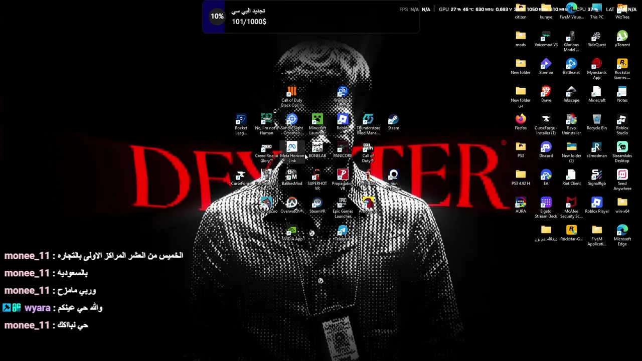Click the 101/1000$ goal text
642x361 pixels.
click(249, 22)
